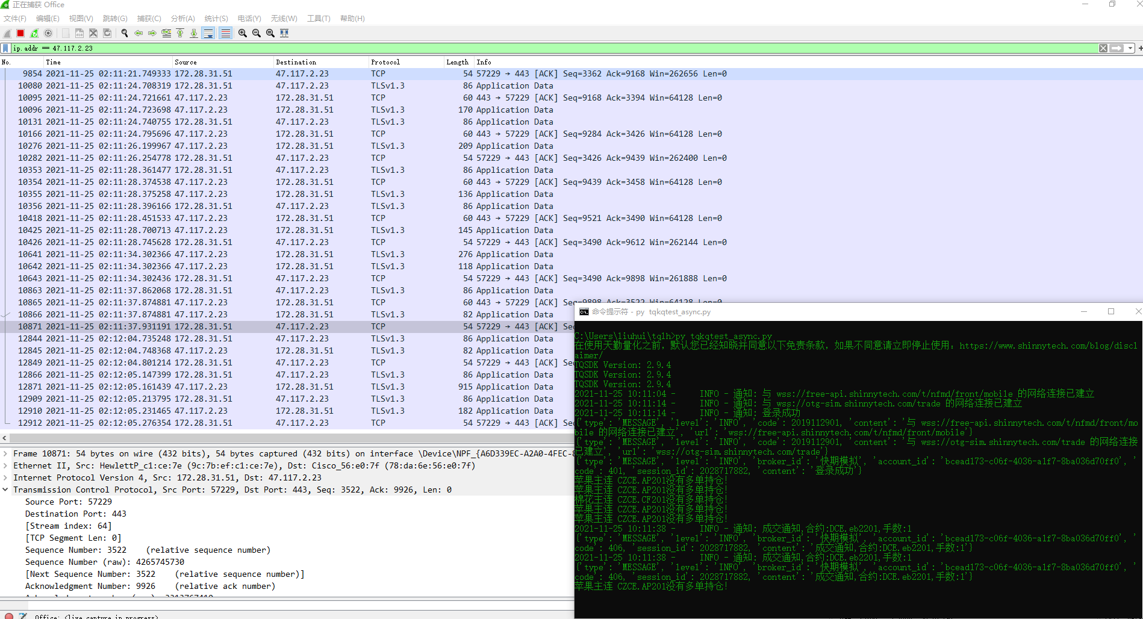This screenshot has width=1143, height=619.
Task: Sort packets by the Length column header
Action: [459, 62]
